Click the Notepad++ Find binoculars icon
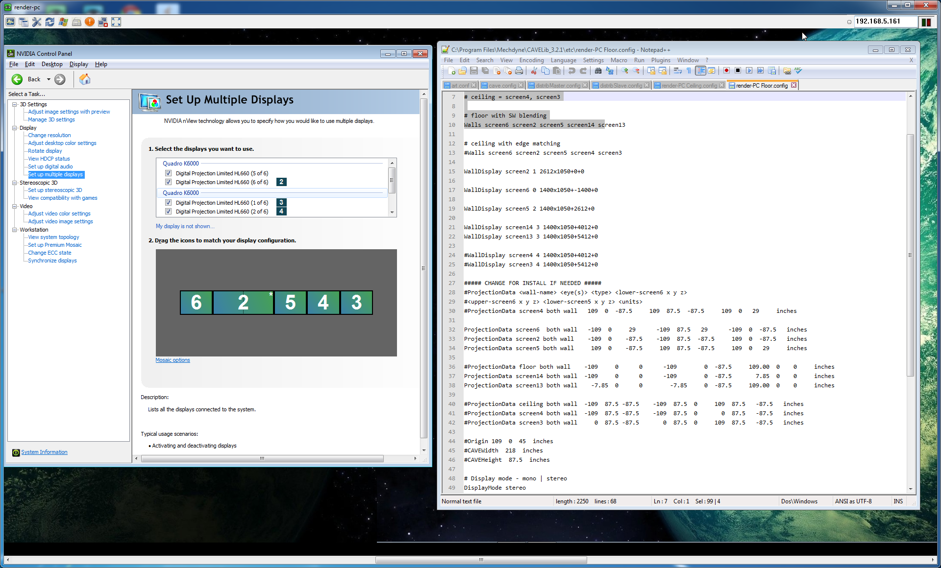The height and width of the screenshot is (568, 941). [598, 71]
